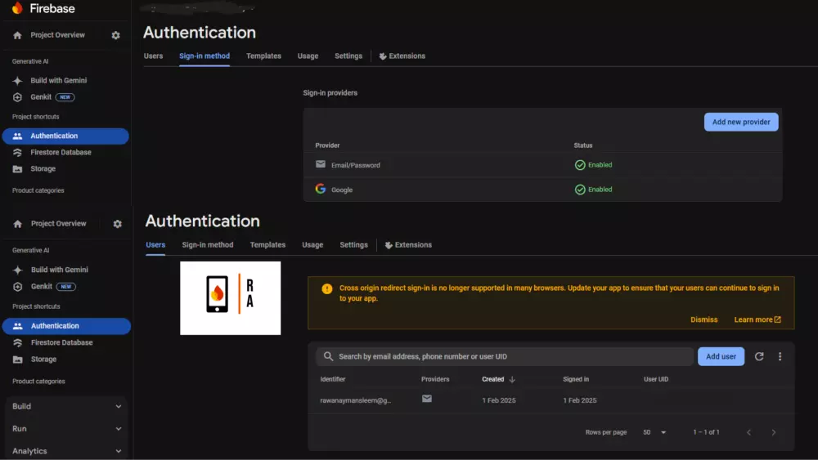Click the magnifier icon in user search
Viewport: 818px width, 460px height.
point(328,356)
